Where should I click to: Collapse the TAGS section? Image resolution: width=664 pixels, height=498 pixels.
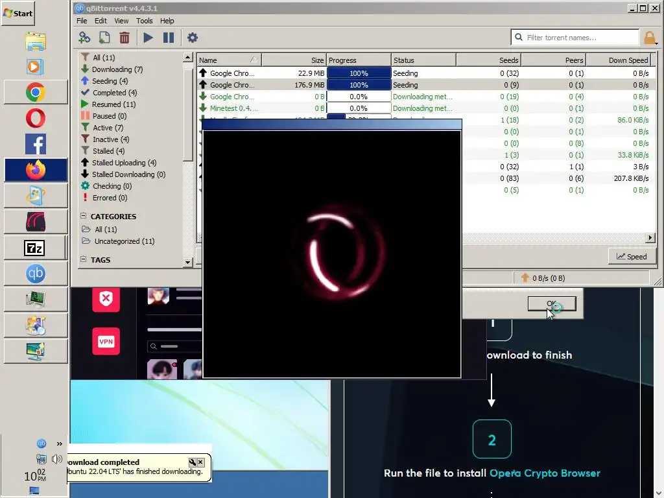(x=84, y=259)
